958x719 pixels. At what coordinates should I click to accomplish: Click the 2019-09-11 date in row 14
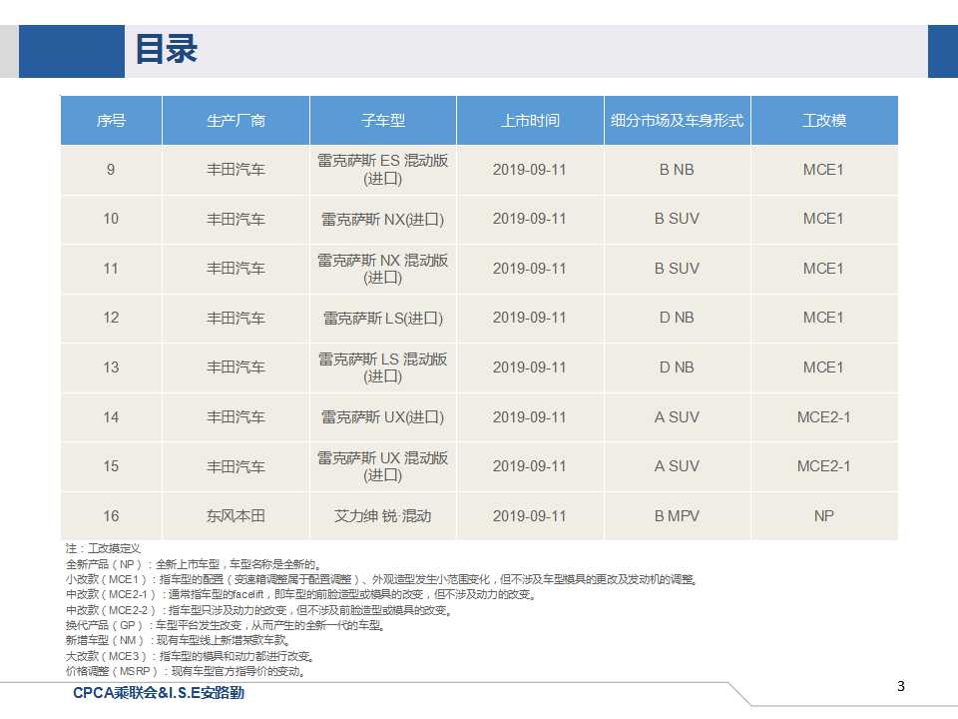[x=530, y=417]
